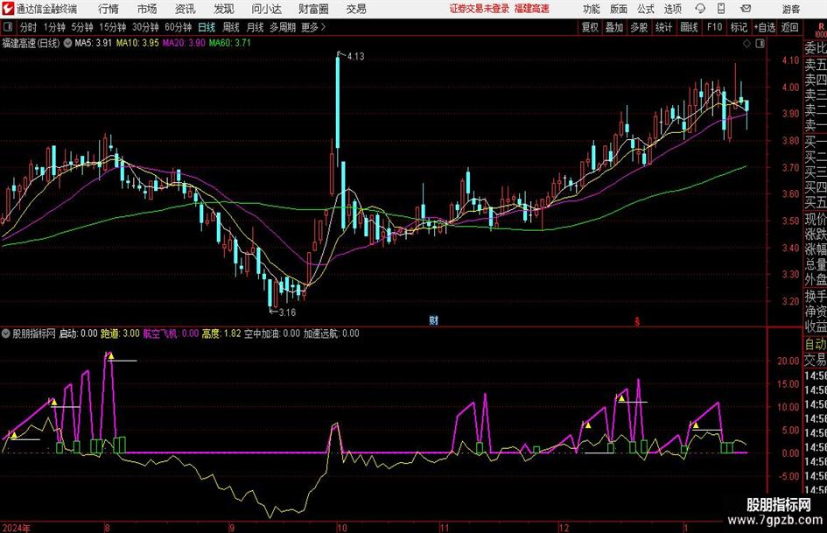Click the 返回 back button

click(789, 27)
